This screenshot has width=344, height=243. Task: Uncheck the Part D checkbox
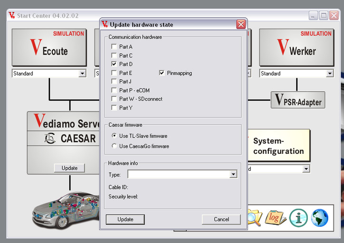(114, 64)
